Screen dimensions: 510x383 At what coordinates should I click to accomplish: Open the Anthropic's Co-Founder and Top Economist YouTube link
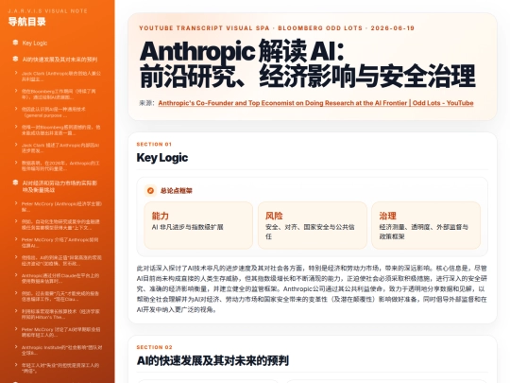(315, 103)
